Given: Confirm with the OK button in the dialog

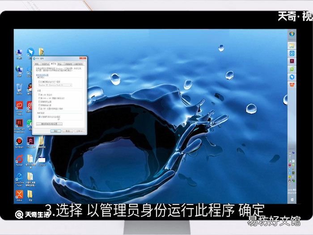Looking at the screenshot, I should click(x=56, y=131).
